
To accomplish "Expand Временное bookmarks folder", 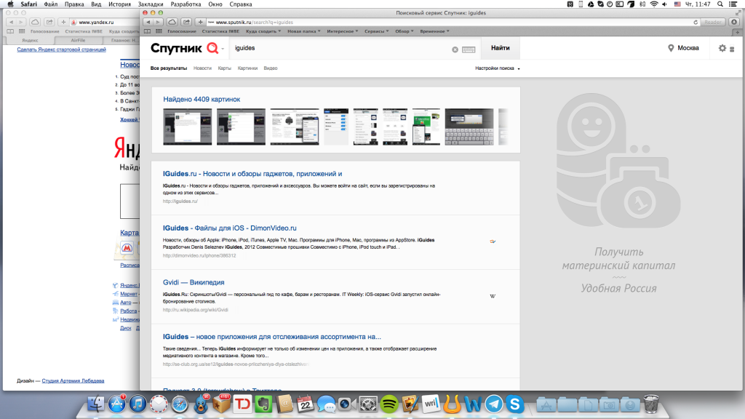I will 434,31.
